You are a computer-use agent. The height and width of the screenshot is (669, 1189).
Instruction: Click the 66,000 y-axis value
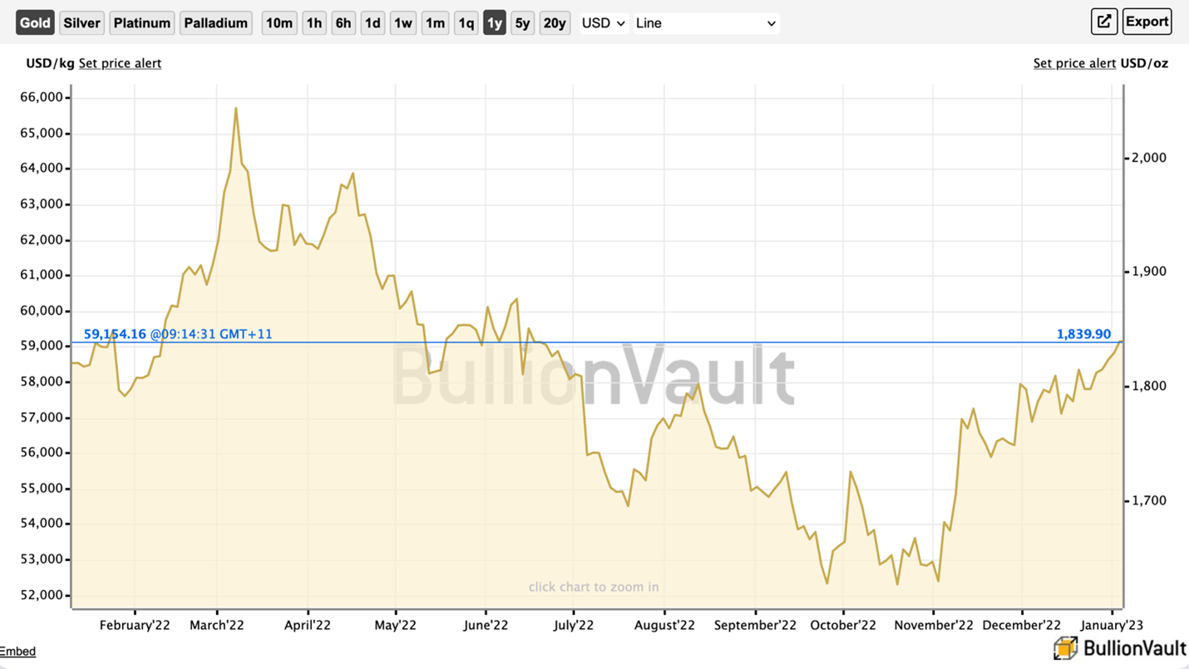pyautogui.click(x=41, y=97)
